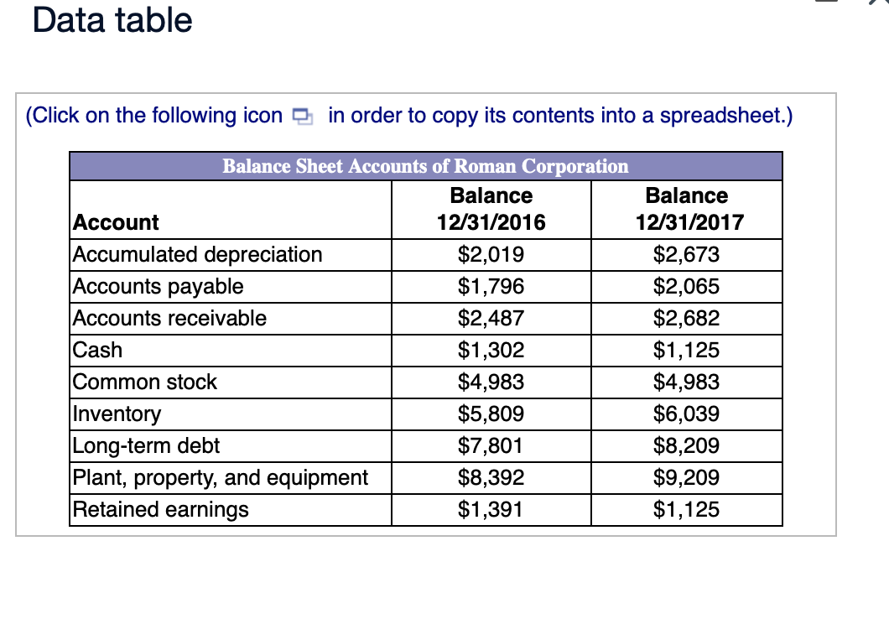Click the Balance 12/31/2017 column header
The height and width of the screenshot is (619, 889).
coord(687,209)
